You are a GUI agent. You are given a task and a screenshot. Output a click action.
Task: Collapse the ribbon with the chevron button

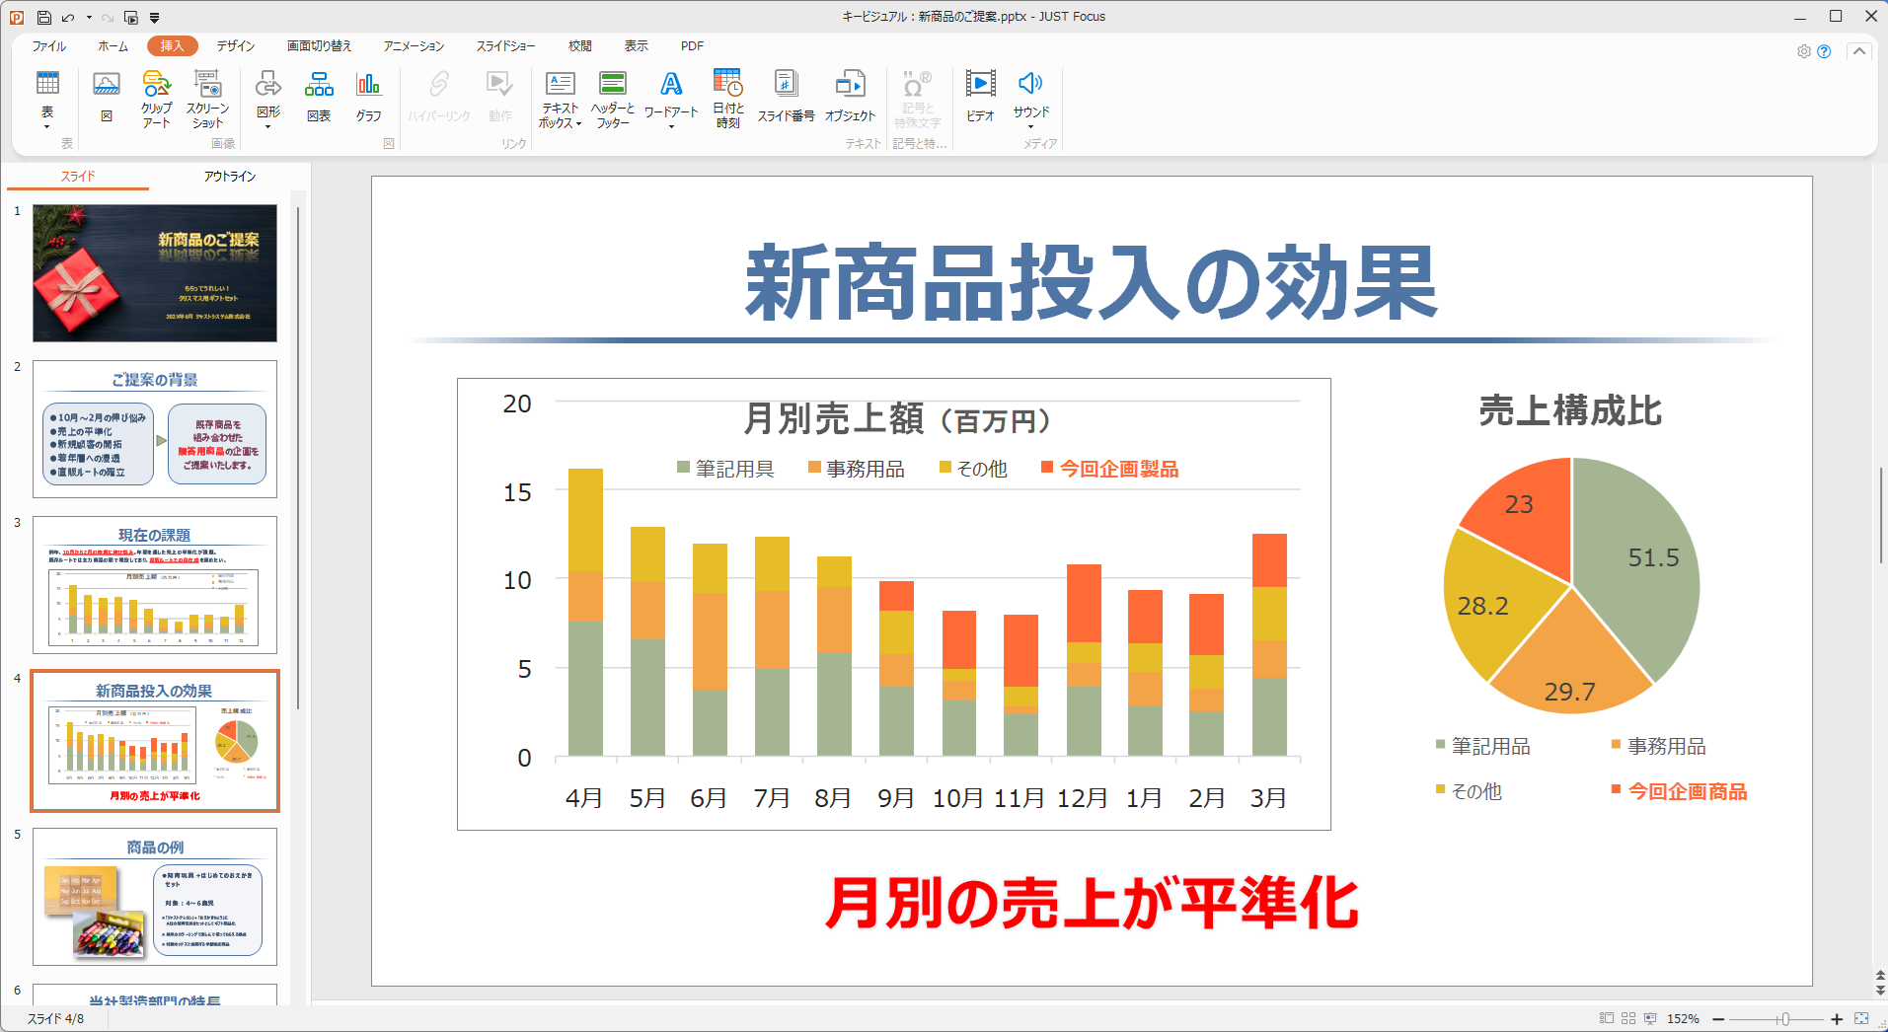(1859, 51)
